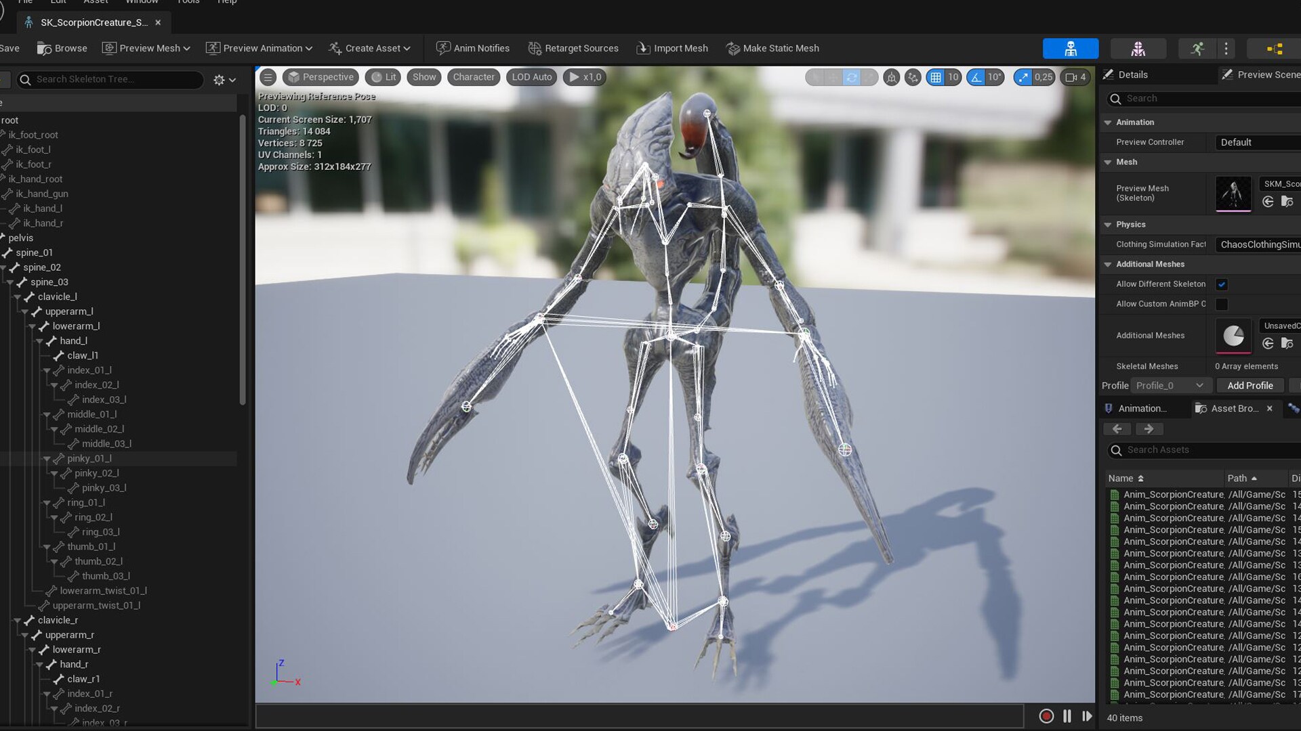Open the Preview Animation dropdown

point(259,48)
